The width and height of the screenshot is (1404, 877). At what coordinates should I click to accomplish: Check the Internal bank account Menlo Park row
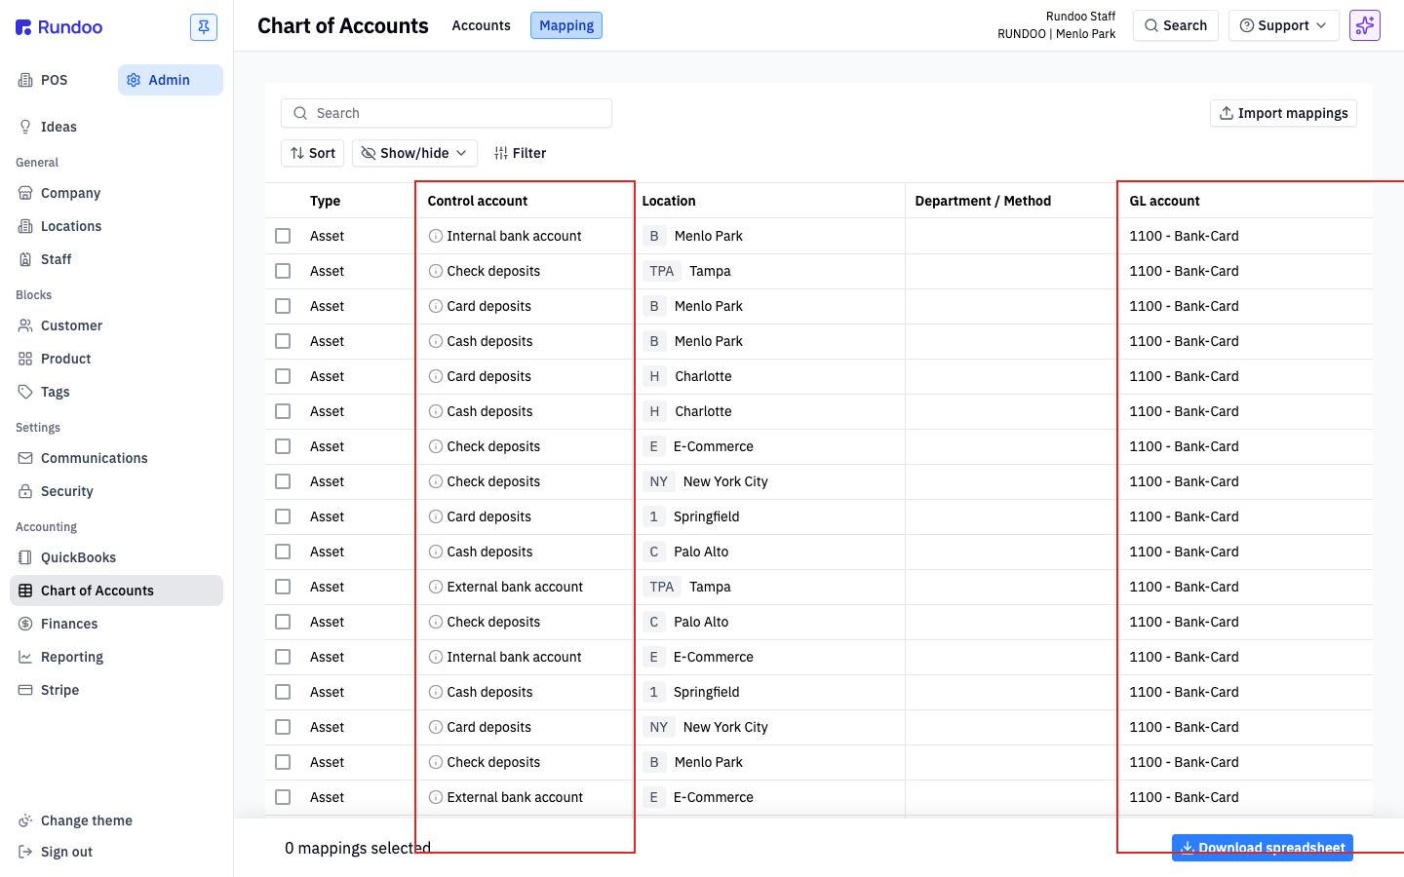click(283, 236)
